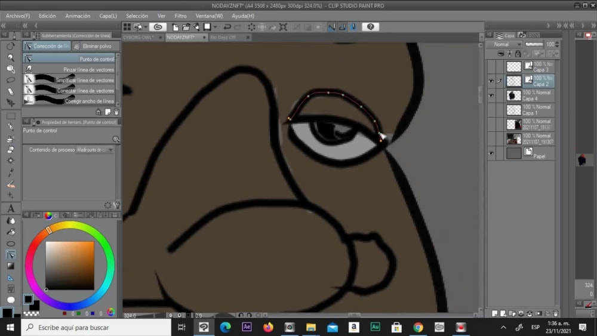Select the Line correction tool in toolbox

click(11, 255)
